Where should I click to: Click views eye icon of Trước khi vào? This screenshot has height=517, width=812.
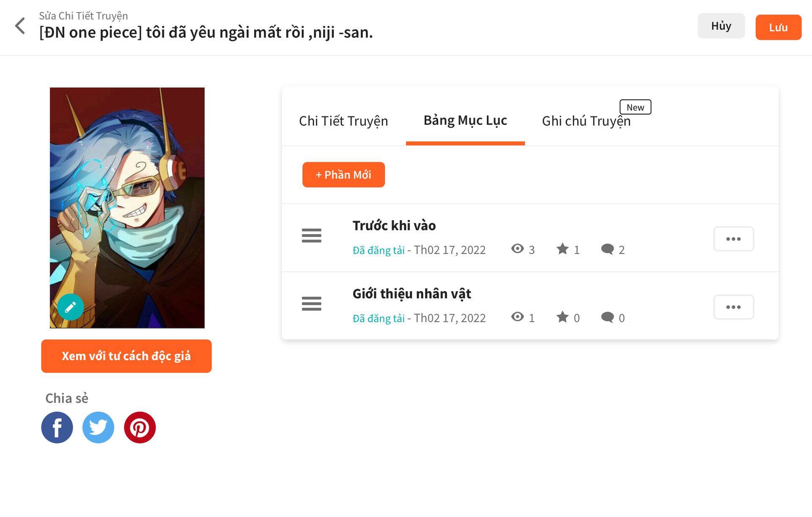(517, 249)
